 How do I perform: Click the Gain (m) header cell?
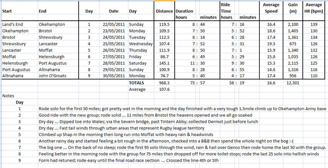click(x=292, y=8)
